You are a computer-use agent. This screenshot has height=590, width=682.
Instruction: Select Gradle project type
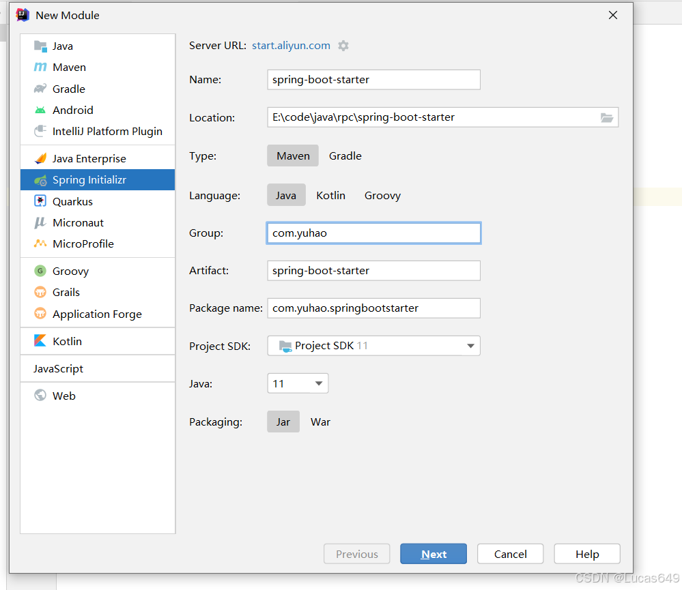point(345,156)
